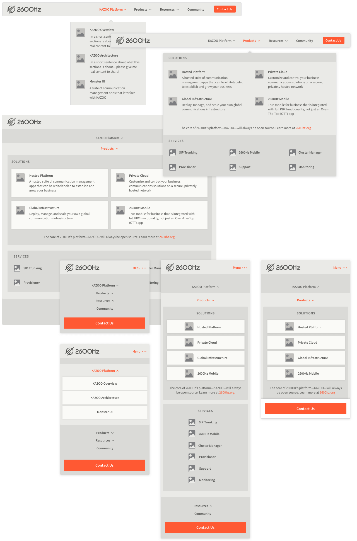The width and height of the screenshot is (357, 541).
Task: Expand Resources in the fully collapsed mobile menu
Action: [105, 301]
